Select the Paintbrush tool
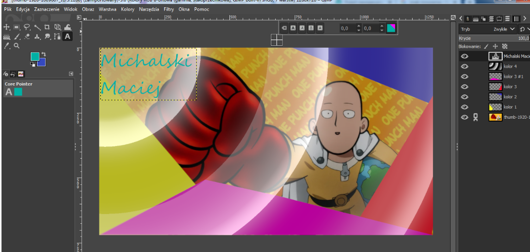The width and height of the screenshot is (530, 252). 17,36
